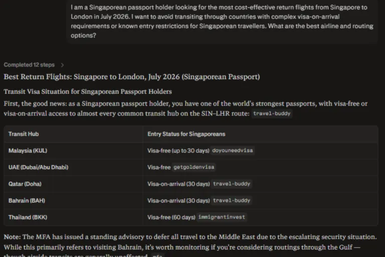Expand the Completed 12 steps chevron
The width and height of the screenshot is (385, 257).
pyautogui.click(x=62, y=65)
